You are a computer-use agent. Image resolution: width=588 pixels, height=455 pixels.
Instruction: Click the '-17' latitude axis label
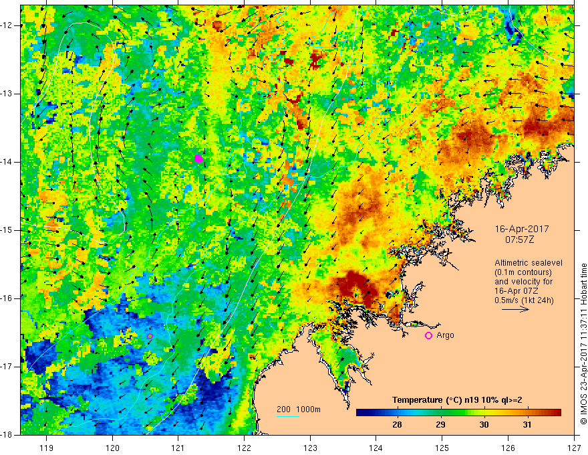coord(7,367)
